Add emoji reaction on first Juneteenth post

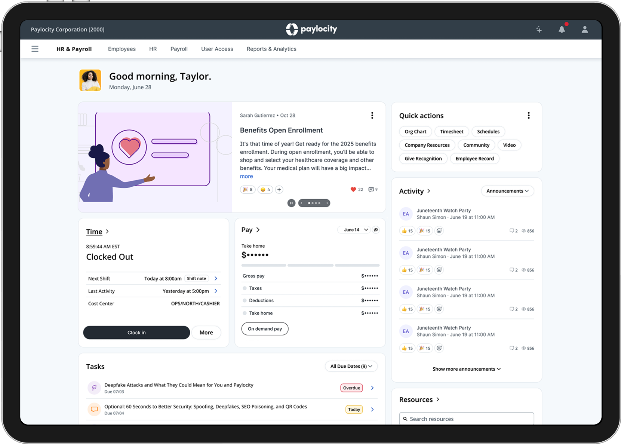[x=439, y=231]
